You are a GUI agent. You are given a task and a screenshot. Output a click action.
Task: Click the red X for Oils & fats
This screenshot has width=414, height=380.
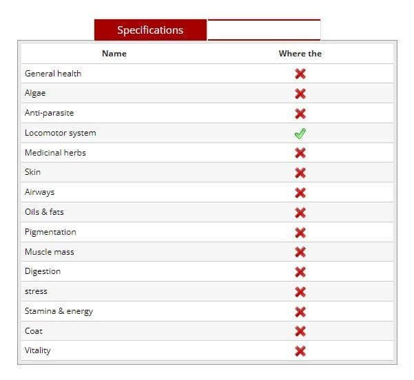point(300,213)
